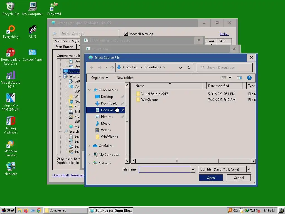Click the horizontal scrollbar thumb in file list
Screen dimensions: 285x214
pos(177,161)
